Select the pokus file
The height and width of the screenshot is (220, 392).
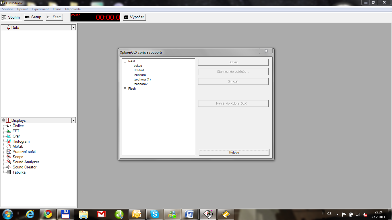138,66
